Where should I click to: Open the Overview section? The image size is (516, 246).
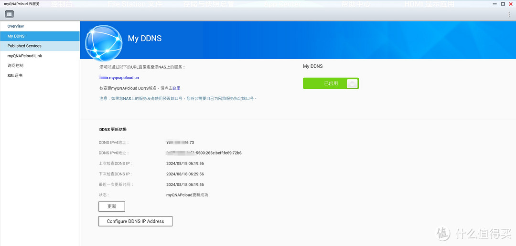[16, 26]
